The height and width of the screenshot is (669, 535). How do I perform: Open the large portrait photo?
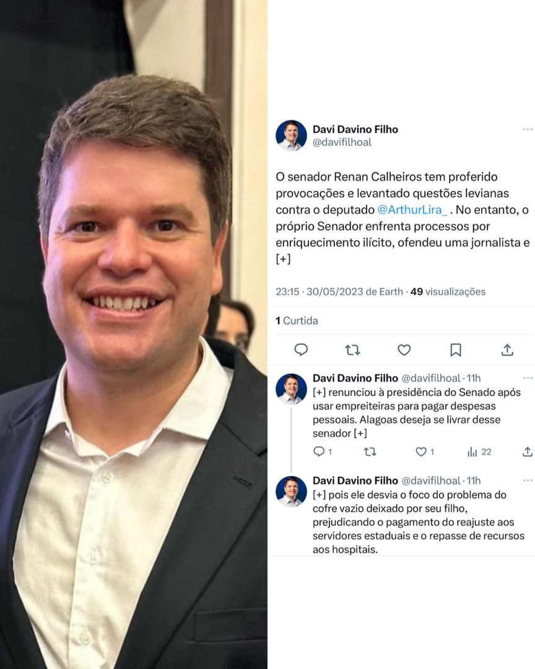click(x=134, y=334)
